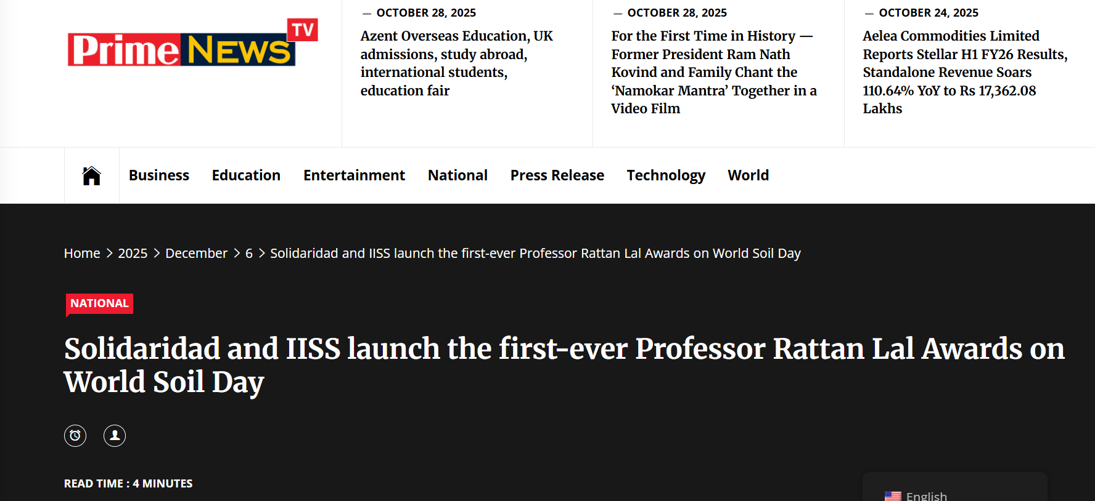Open the Ram Nath Kovind Namokar Mantra article
Image resolution: width=1095 pixels, height=501 pixels.
(713, 72)
